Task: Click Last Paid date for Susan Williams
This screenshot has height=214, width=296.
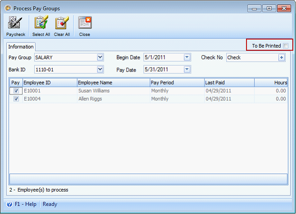Action: click(229, 91)
